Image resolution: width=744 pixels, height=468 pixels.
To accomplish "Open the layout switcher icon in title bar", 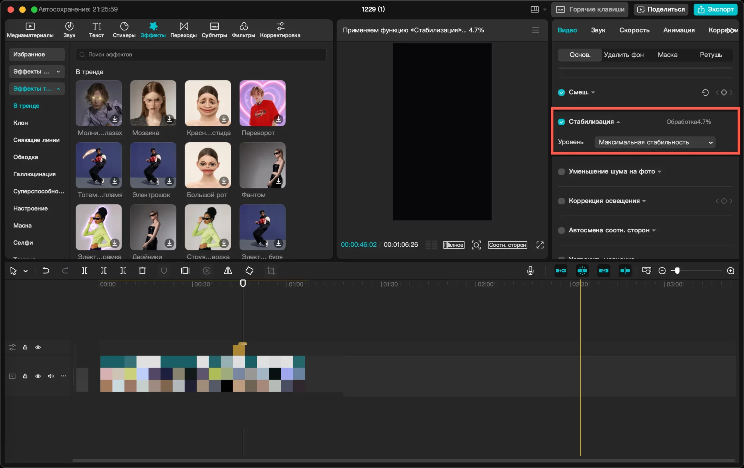I will coord(534,9).
